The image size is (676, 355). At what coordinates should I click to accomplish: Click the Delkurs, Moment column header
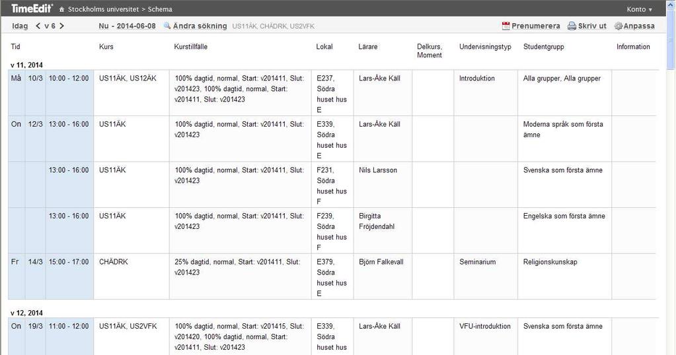pos(430,51)
